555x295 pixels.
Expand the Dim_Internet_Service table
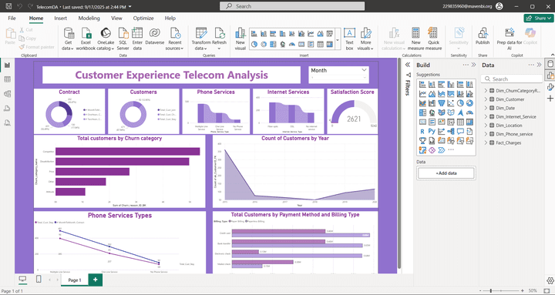[x=486, y=117]
